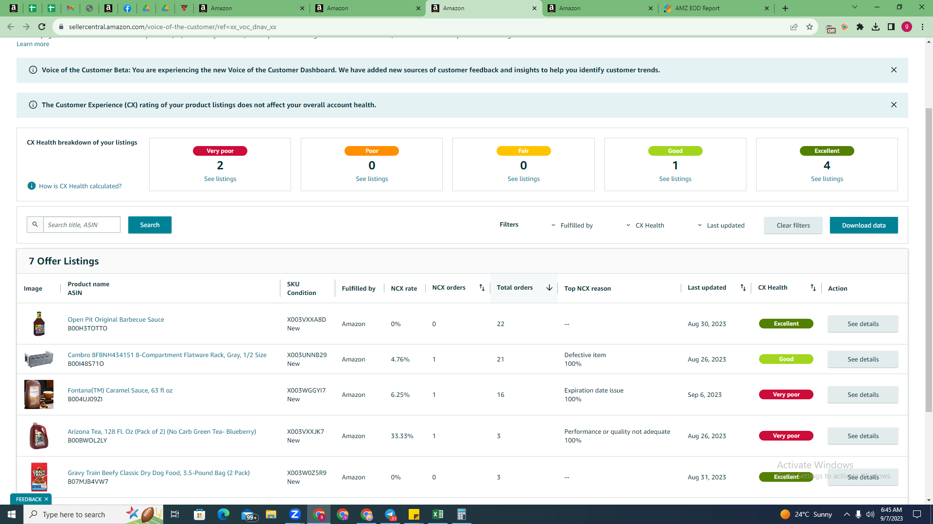This screenshot has height=524, width=933.
Task: Bookmark this page with the star icon
Action: pos(810,27)
